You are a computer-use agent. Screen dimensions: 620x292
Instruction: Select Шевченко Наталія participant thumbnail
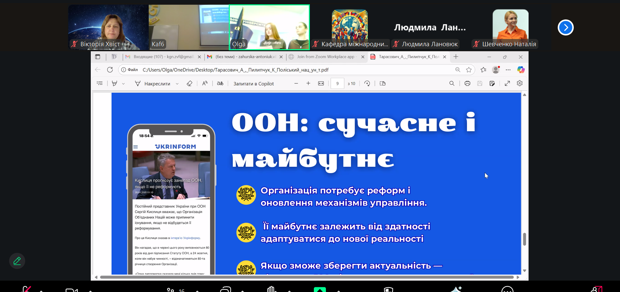510,27
